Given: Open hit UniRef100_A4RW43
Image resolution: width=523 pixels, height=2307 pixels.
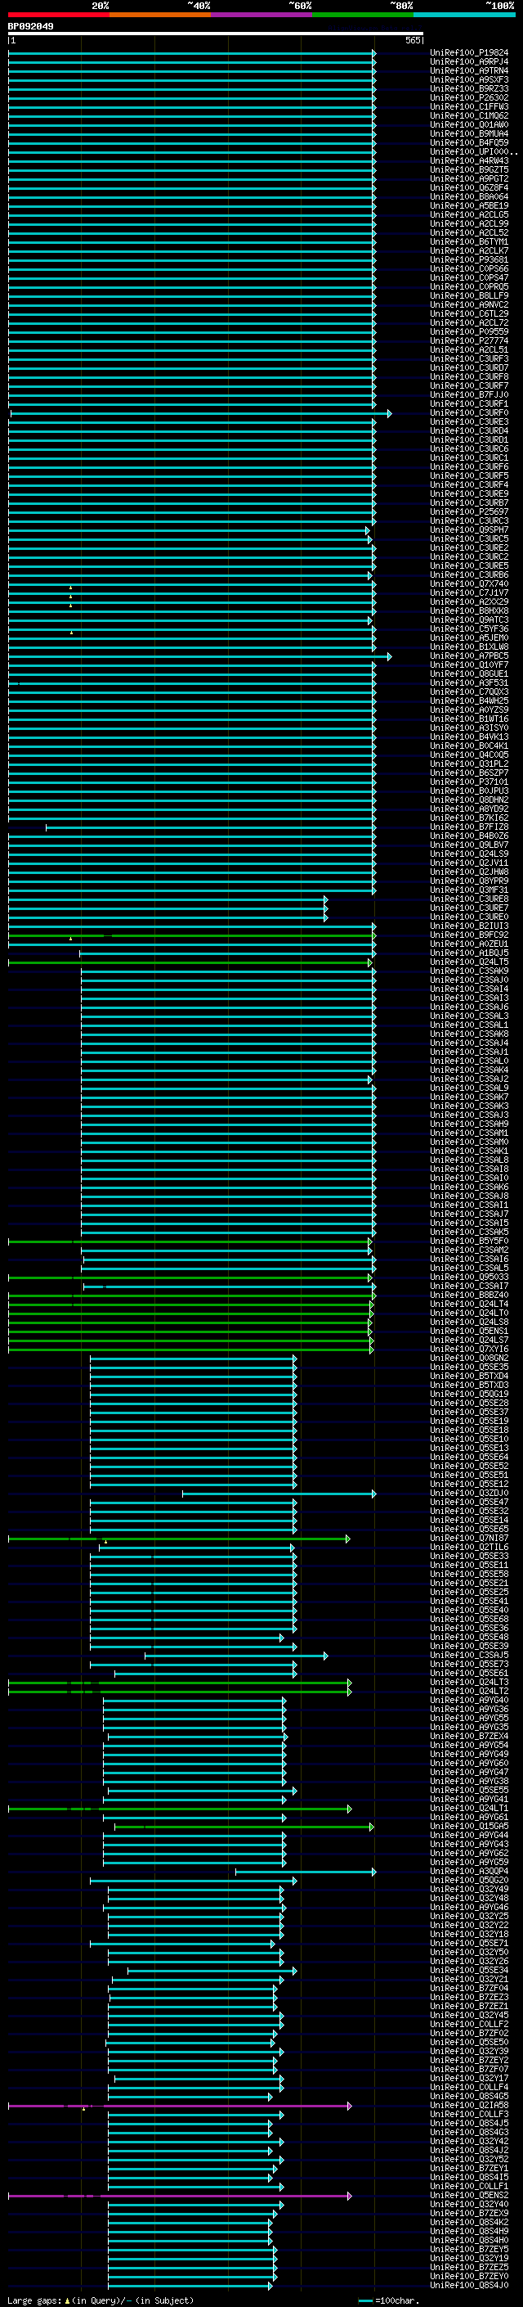Looking at the screenshot, I should [468, 161].
